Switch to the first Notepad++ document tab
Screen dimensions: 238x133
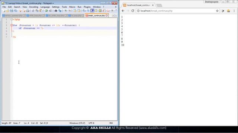(x=13, y=16)
